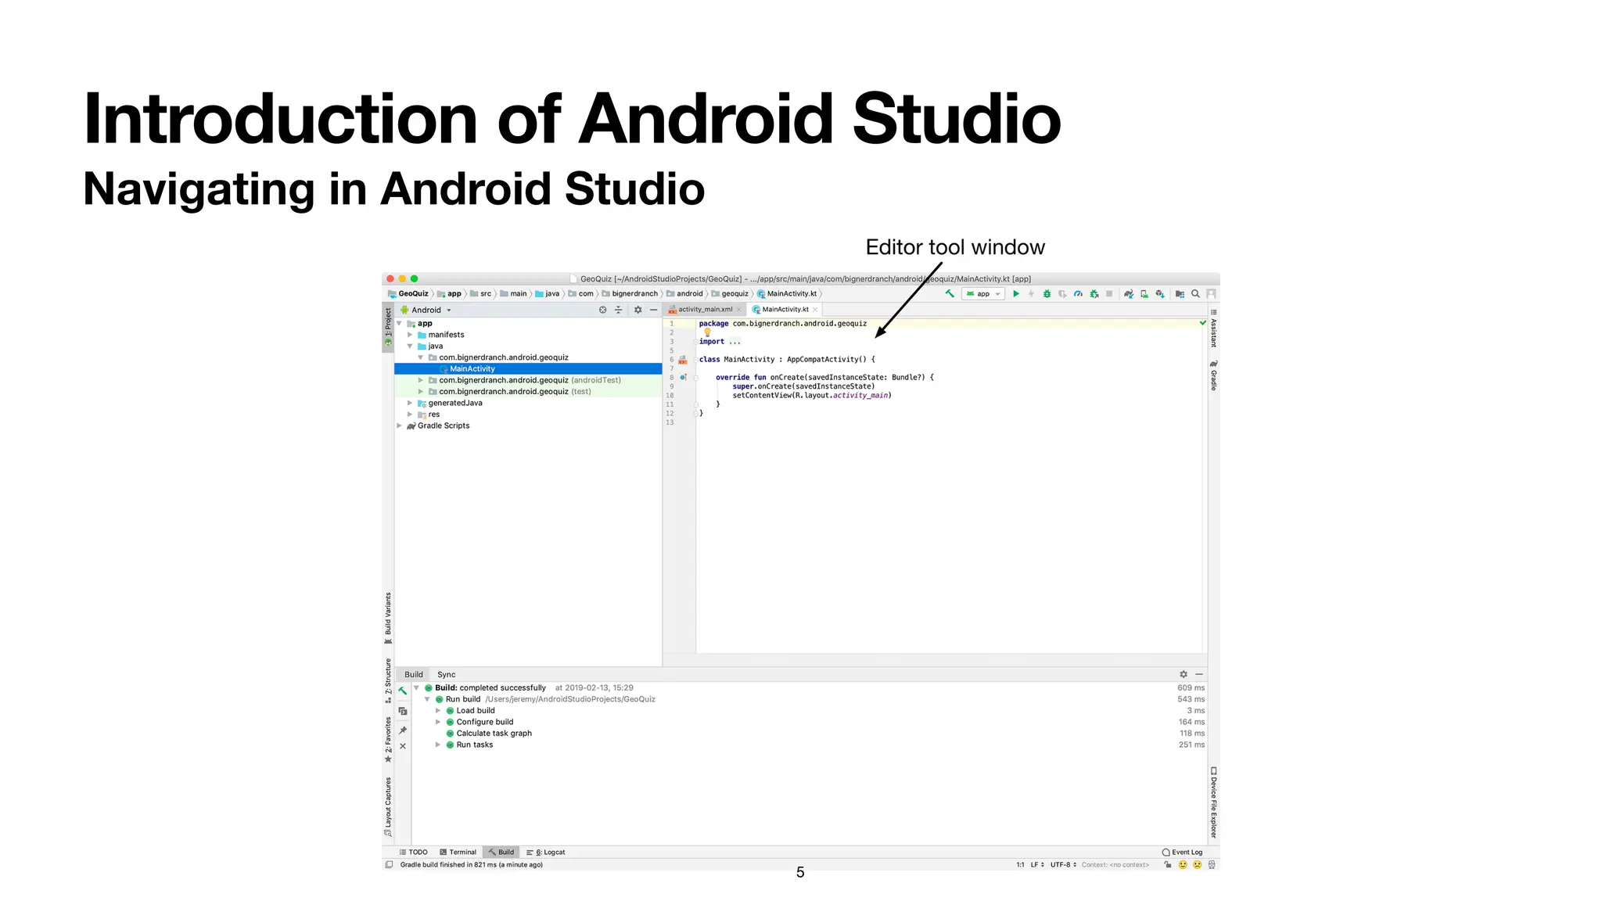Open Build panel settings gear
Image resolution: width=1602 pixels, height=901 pixels.
(1184, 674)
